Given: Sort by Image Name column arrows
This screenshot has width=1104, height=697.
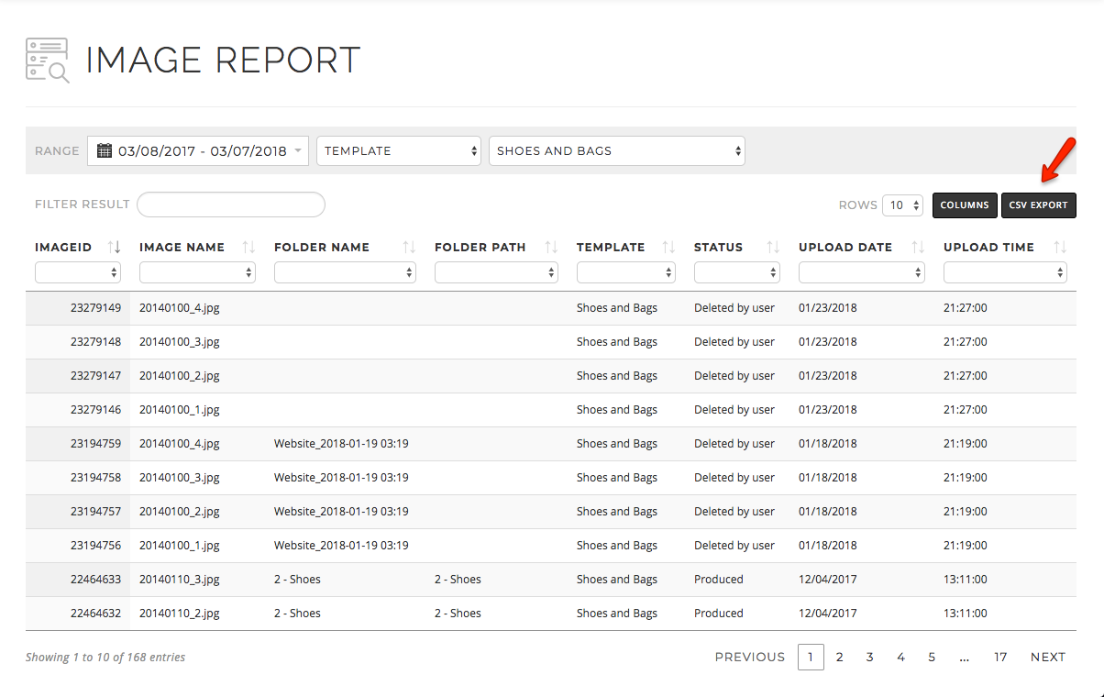Looking at the screenshot, I should coord(248,247).
